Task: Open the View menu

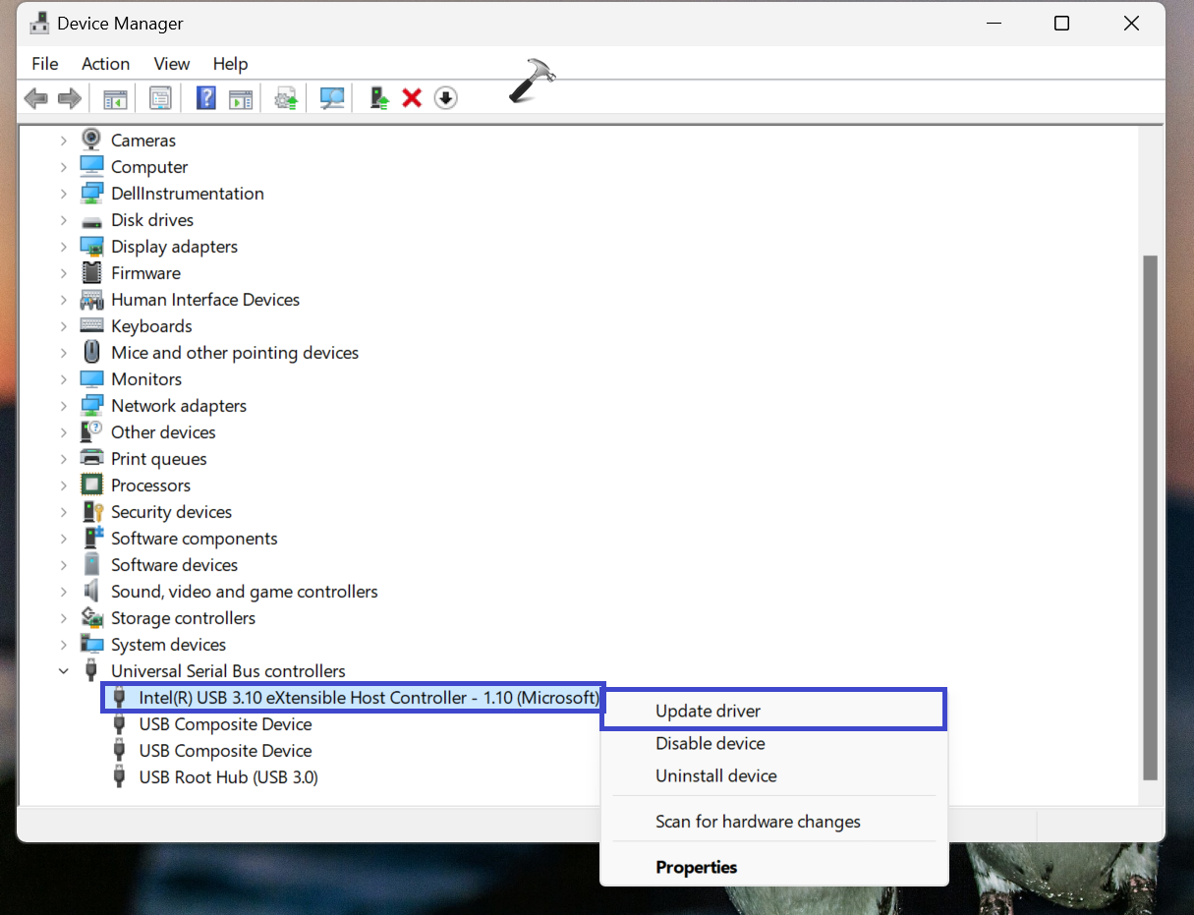Action: click(x=171, y=64)
